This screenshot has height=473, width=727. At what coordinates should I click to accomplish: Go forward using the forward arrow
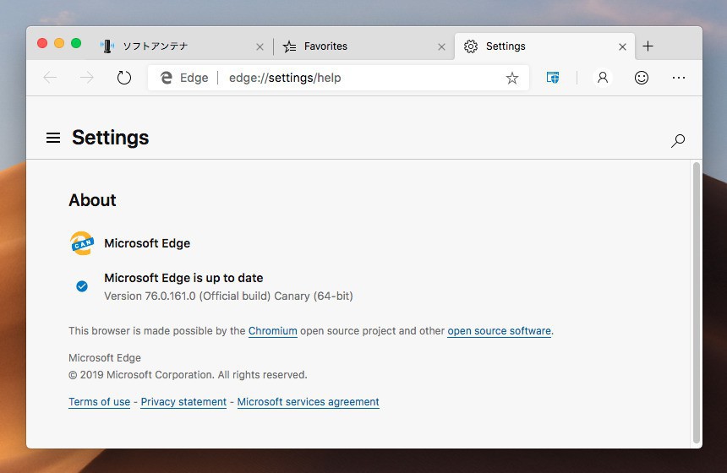coord(87,78)
